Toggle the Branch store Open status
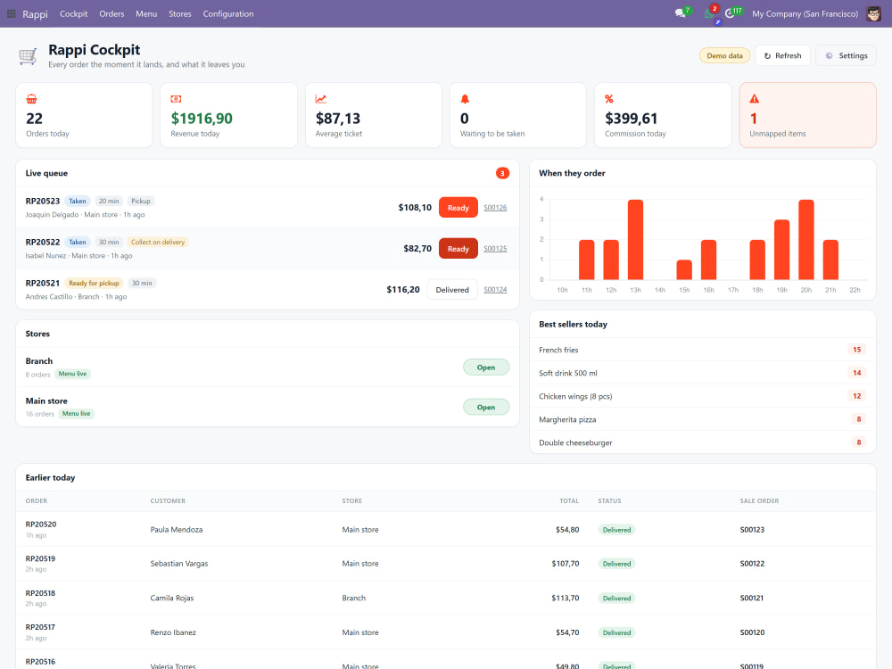This screenshot has width=892, height=669. tap(486, 368)
